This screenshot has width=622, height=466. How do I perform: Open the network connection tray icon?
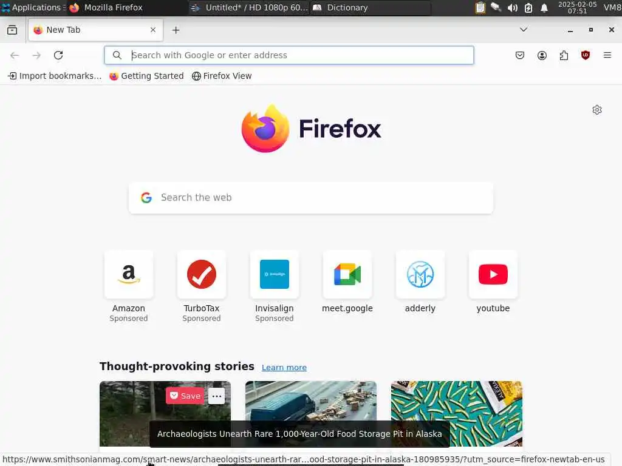click(496, 7)
